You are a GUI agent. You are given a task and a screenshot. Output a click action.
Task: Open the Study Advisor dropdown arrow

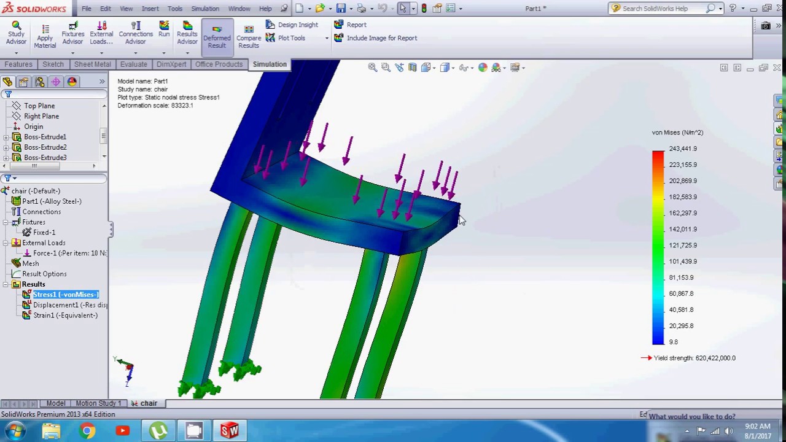[16, 53]
